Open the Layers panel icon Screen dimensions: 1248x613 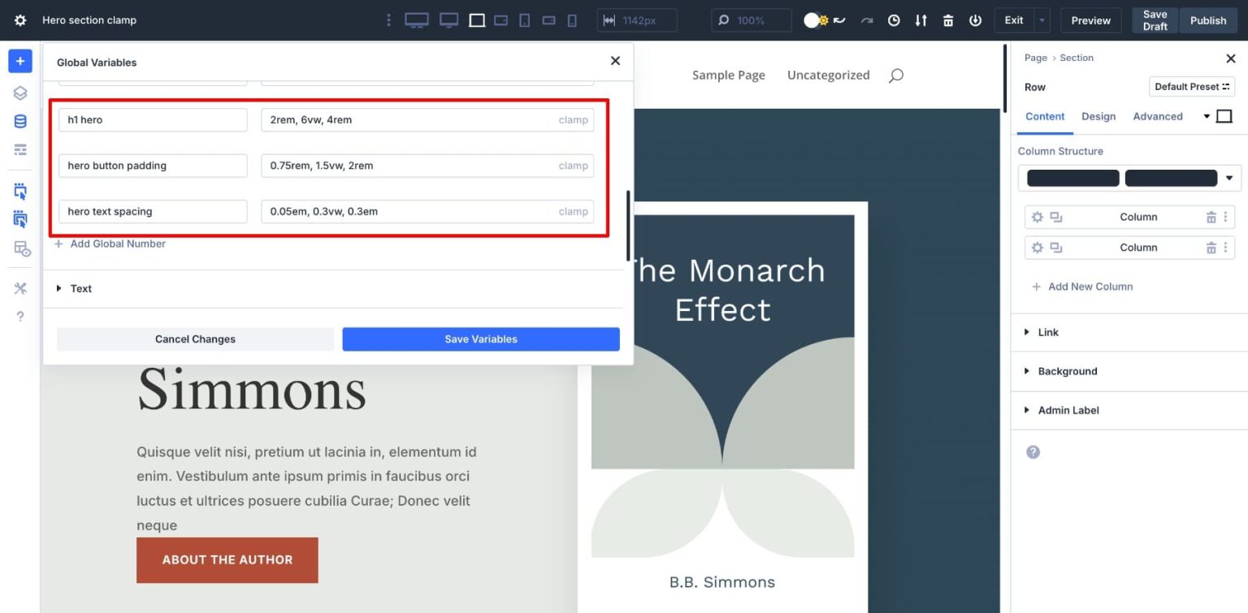(x=19, y=93)
